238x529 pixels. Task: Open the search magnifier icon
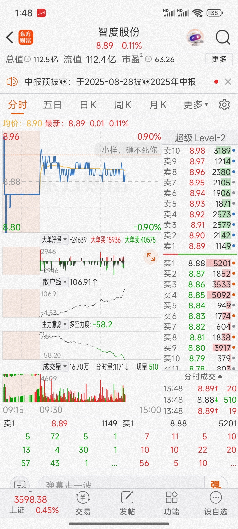[x=223, y=37]
